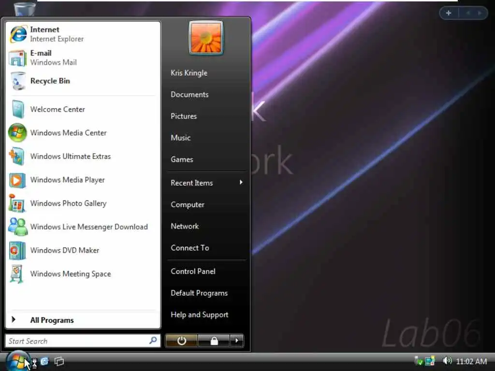Open the Pictures folder

[184, 116]
